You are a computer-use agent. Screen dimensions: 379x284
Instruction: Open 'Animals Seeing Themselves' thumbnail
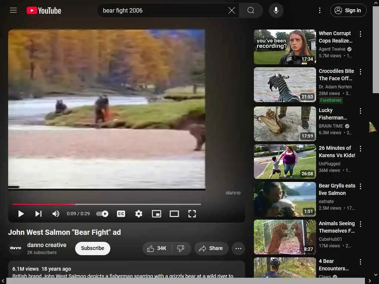point(285,237)
